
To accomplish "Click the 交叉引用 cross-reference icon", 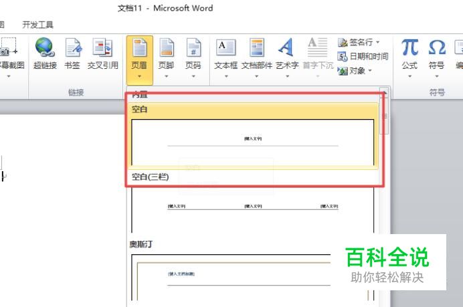I will click(102, 47).
